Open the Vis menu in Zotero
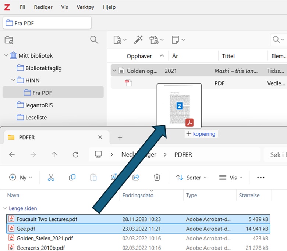The height and width of the screenshot is (251, 287). click(x=64, y=7)
